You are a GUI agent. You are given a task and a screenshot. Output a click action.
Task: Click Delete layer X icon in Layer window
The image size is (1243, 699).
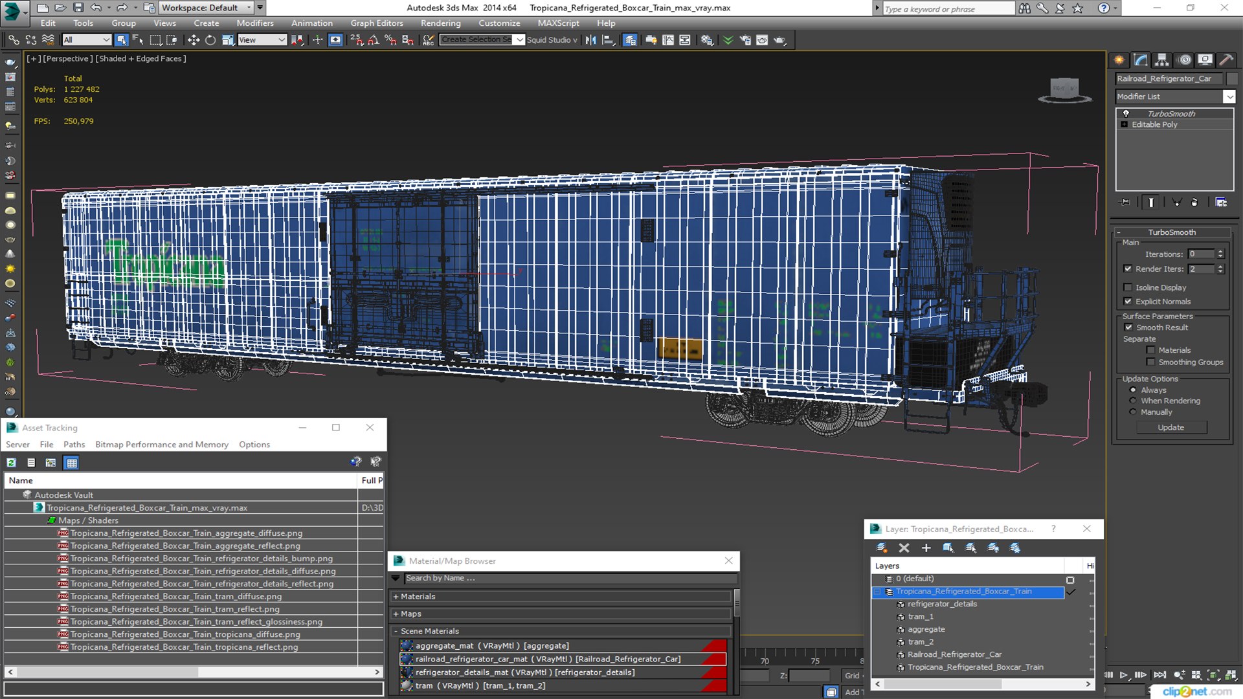904,548
